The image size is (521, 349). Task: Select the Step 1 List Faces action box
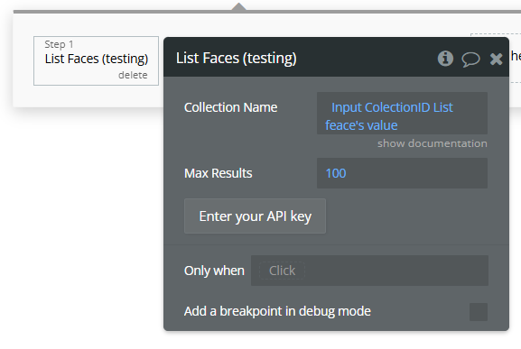pos(96,60)
